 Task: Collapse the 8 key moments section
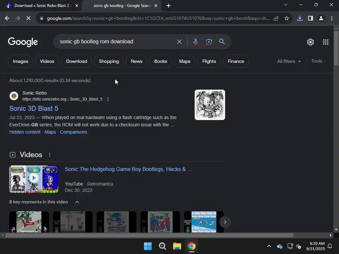point(77,202)
